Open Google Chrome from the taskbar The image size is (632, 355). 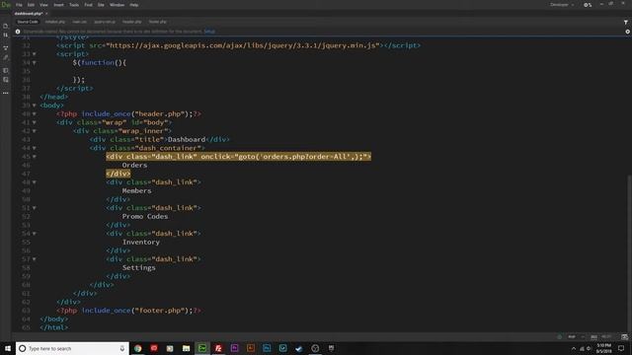point(138,348)
